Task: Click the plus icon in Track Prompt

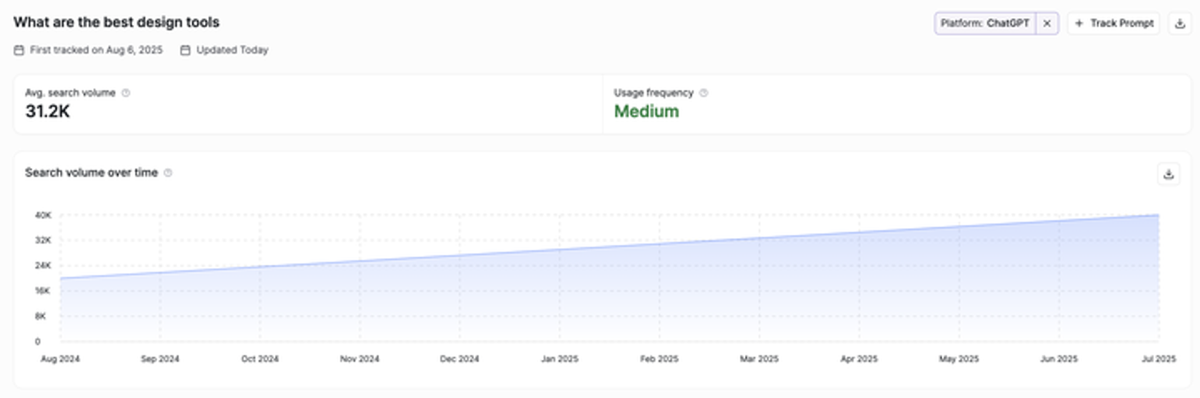Action: point(1079,23)
